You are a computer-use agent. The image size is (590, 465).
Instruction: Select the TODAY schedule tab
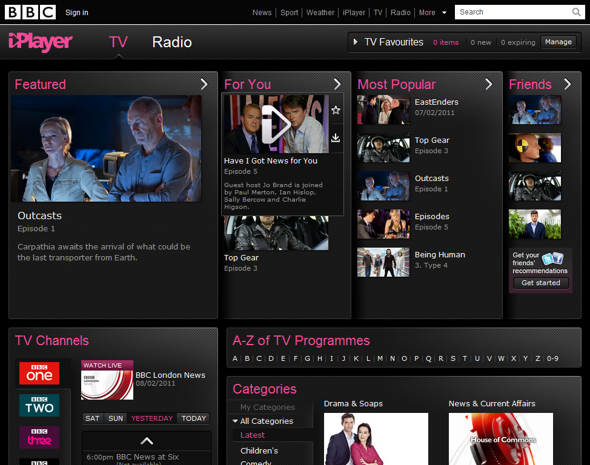[194, 418]
